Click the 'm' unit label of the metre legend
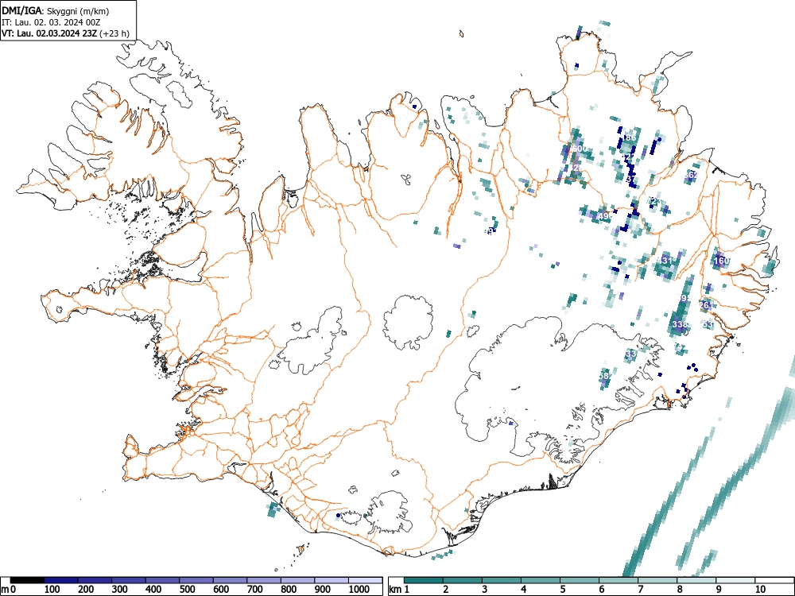 pos(5,590)
